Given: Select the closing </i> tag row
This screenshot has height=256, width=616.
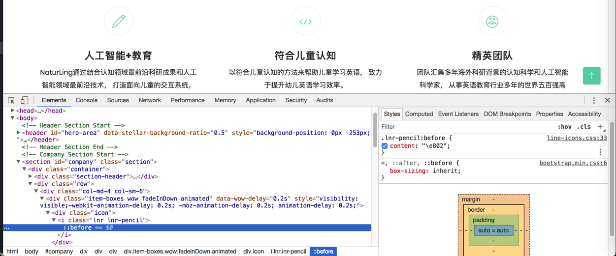Looking at the screenshot, I should click(64, 235).
